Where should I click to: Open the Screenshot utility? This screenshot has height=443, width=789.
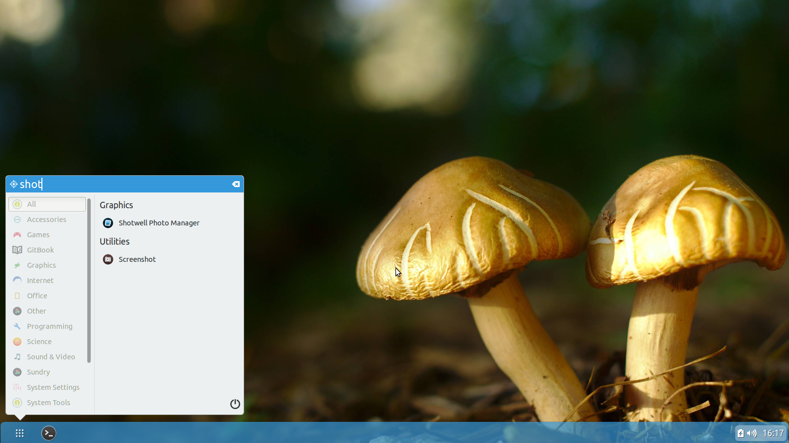pyautogui.click(x=129, y=259)
